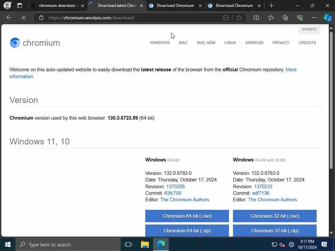Click the version number 130.0.6723.59 text

pos(123,118)
